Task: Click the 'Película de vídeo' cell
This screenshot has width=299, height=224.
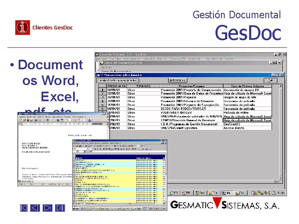Action: coord(248,112)
